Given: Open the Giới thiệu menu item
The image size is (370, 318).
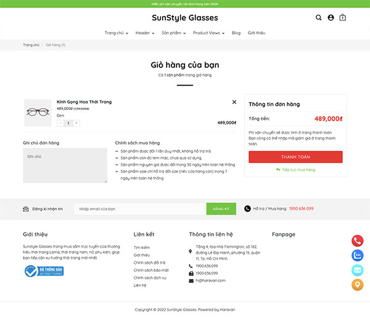Looking at the screenshot, I should pos(257,33).
